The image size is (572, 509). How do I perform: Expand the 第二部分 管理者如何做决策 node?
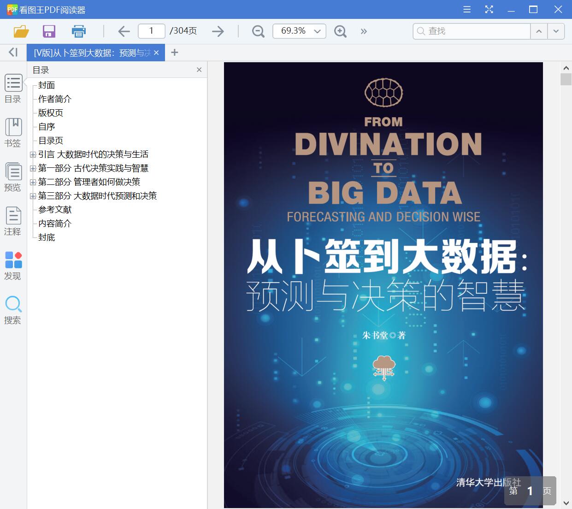[x=33, y=183]
